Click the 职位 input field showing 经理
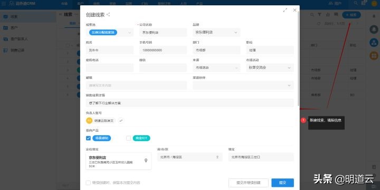The height and width of the screenshot is (190, 380). [x=270, y=51]
